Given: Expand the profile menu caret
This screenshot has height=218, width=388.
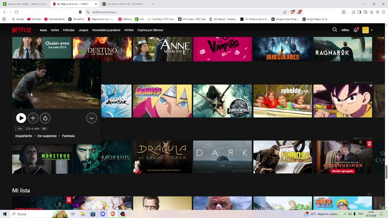Looking at the screenshot, I should tap(372, 30).
